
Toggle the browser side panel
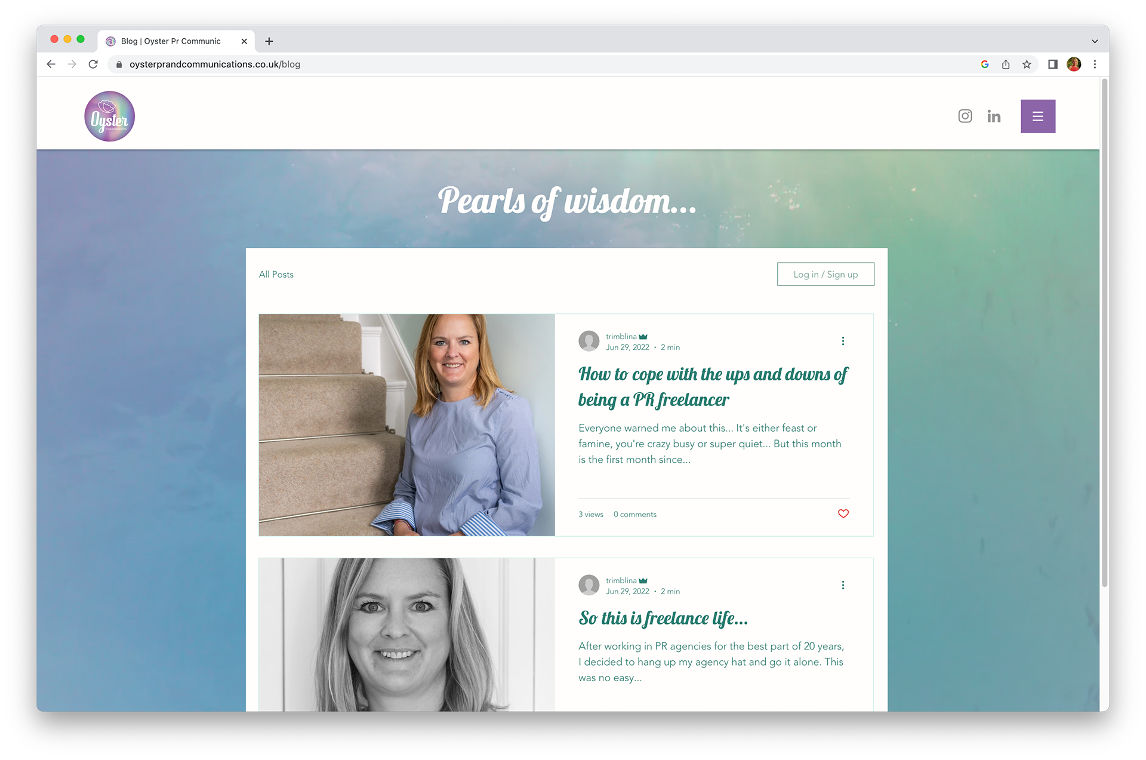(x=1052, y=64)
